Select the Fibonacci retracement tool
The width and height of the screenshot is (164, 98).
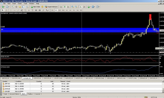click(x=25, y=10)
